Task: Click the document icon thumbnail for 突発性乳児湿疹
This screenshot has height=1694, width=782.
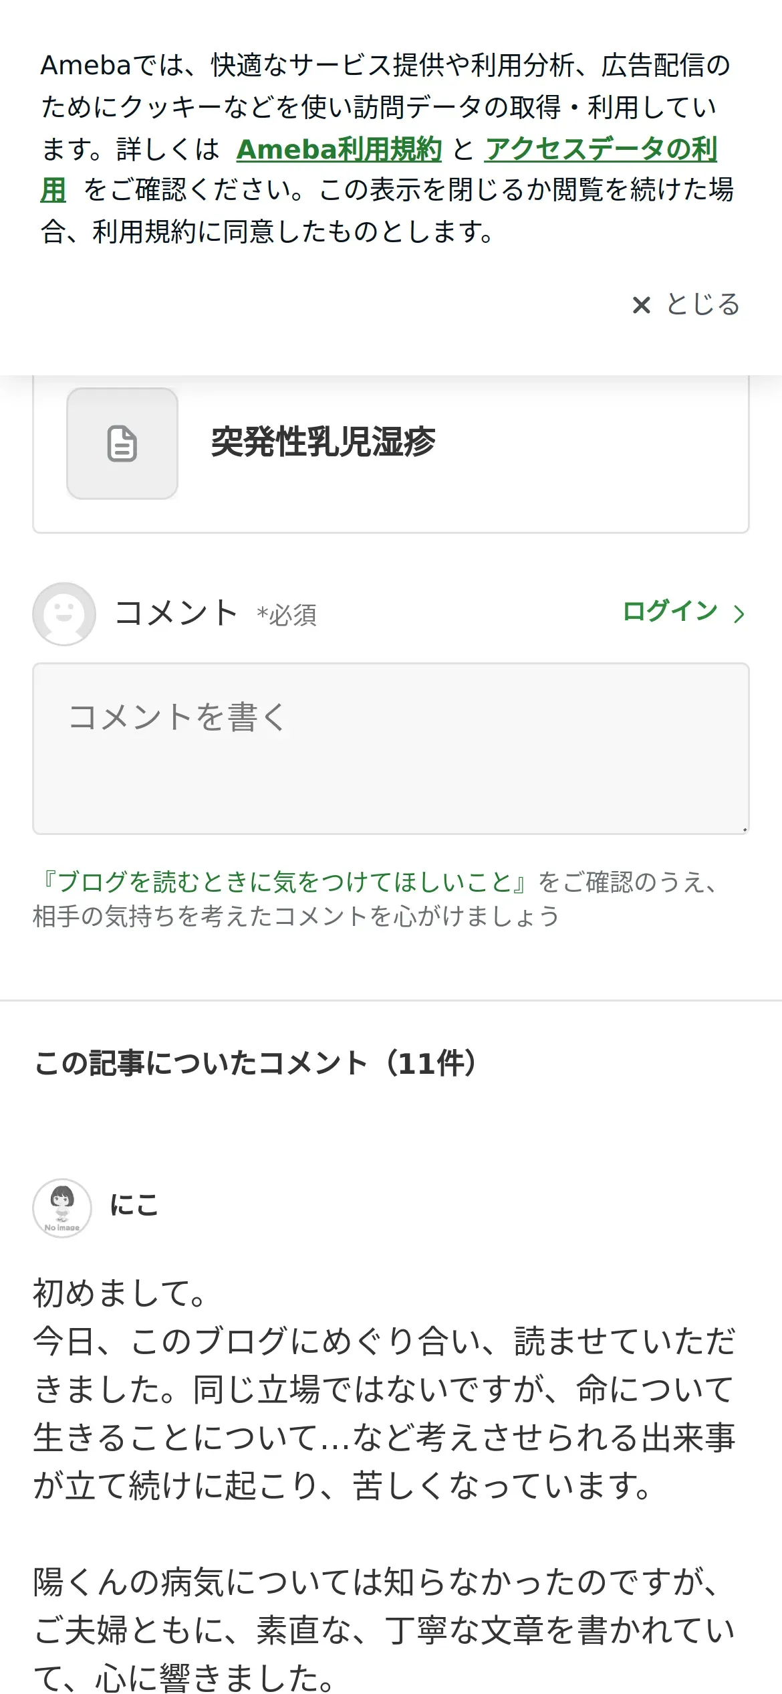Action: (122, 443)
